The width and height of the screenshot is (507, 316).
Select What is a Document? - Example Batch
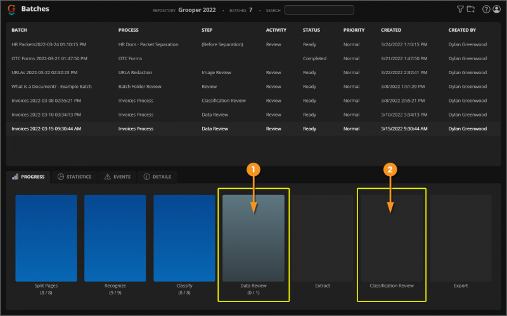(x=51, y=87)
